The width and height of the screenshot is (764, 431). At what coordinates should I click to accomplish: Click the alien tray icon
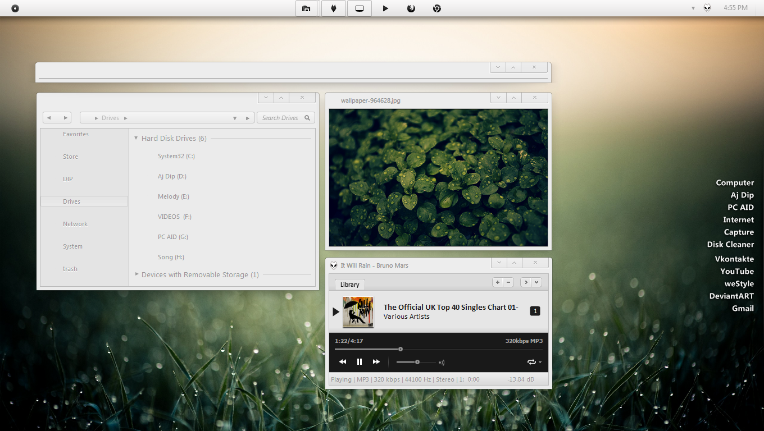[707, 8]
